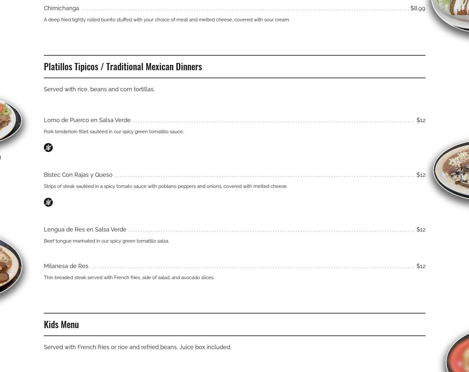This screenshot has height=372, width=469.
Task: Click Bistec Con Rajas y Queso title
Action: coord(78,175)
